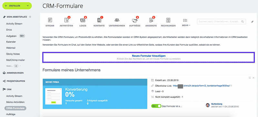This screenshot has width=258, height=117.
Task: Open Kalender in the sidebar
Action: [11, 42]
